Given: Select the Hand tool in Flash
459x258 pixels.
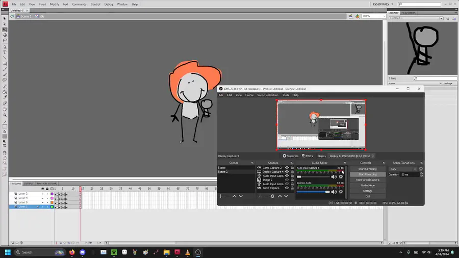Looking at the screenshot, I should pos(5,110).
